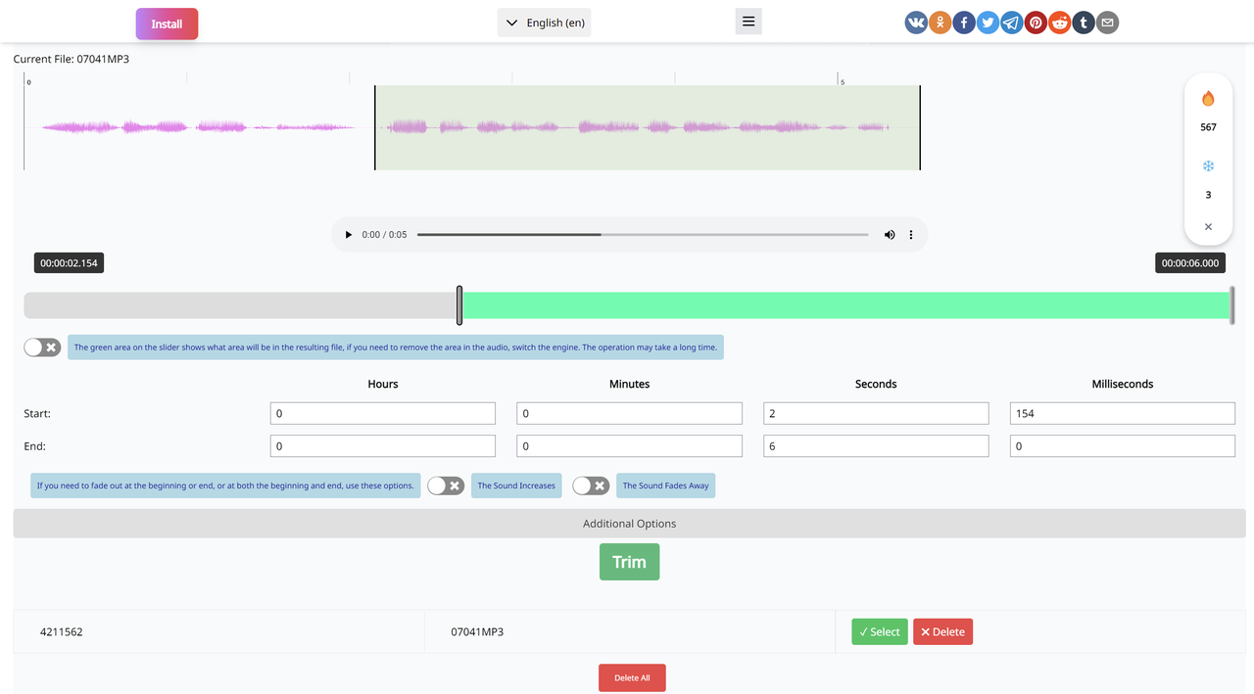Share via email envelope icon
Screen dimensions: 1254x694
point(1107,23)
